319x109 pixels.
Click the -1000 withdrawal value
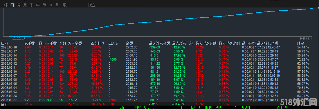pos(113,59)
